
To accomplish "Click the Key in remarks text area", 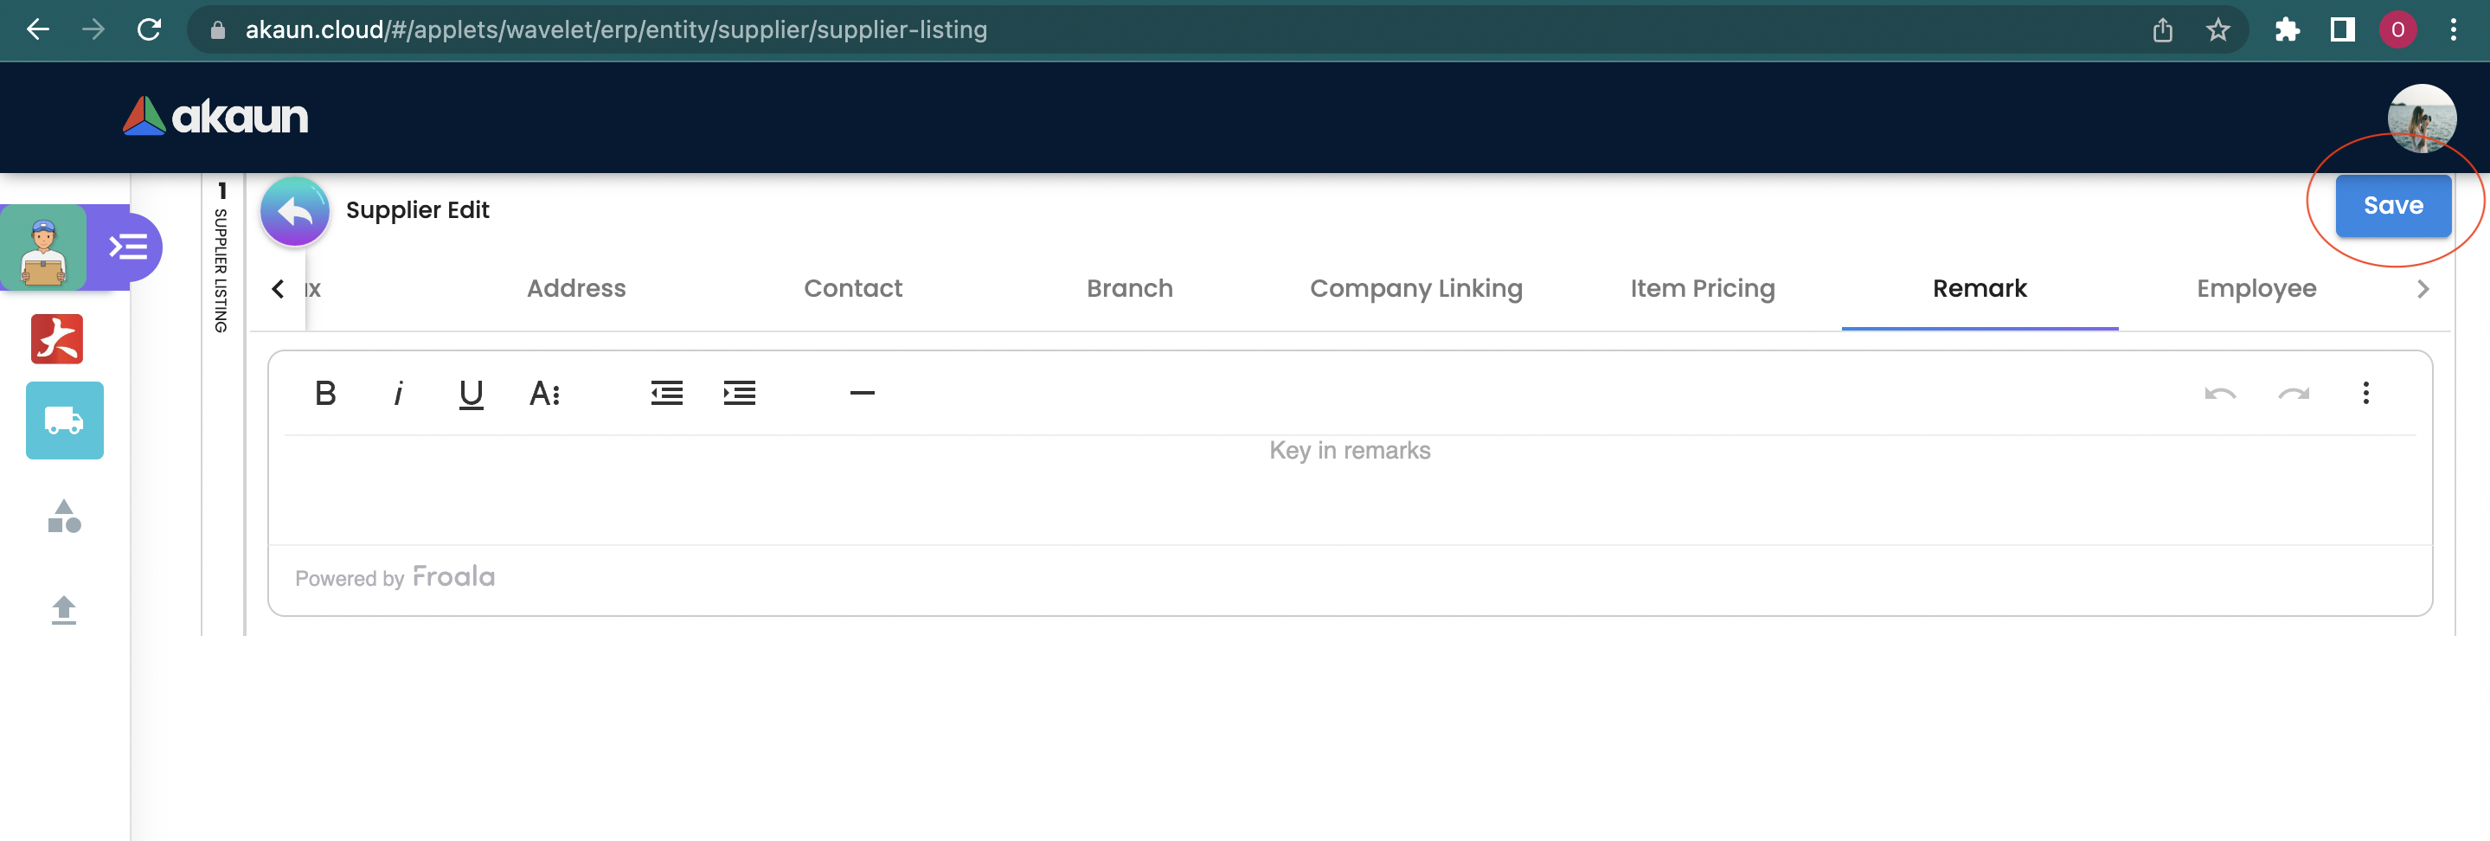I will pos(1350,489).
